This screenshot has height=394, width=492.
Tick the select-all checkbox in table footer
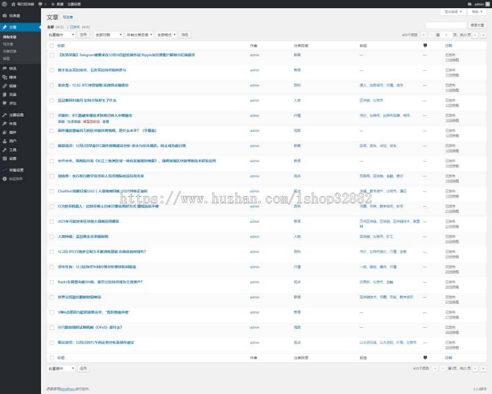click(52, 358)
